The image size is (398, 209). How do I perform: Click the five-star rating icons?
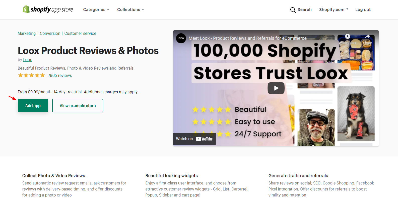point(31,75)
